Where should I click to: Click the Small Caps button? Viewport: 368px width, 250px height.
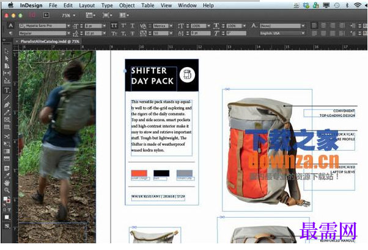[114, 34]
